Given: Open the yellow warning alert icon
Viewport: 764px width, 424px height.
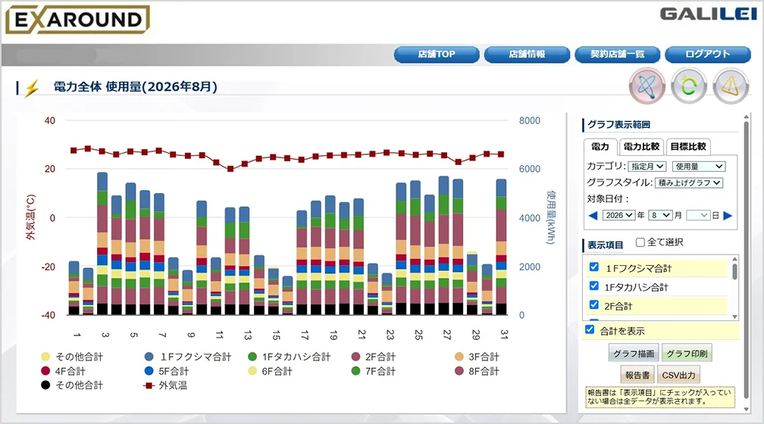Looking at the screenshot, I should (x=731, y=86).
